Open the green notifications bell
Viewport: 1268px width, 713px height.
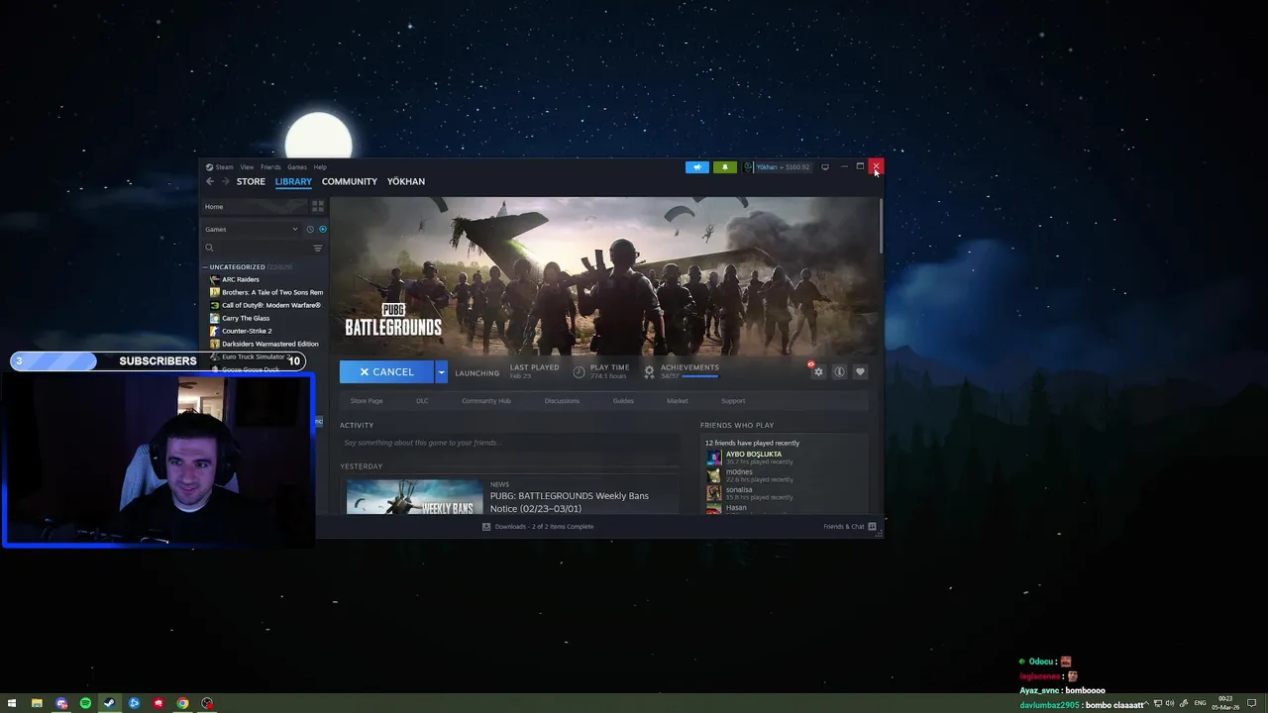(725, 167)
